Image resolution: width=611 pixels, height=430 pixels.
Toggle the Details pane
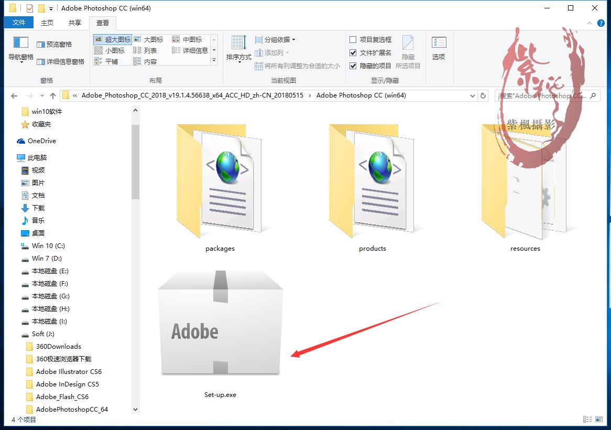click(60, 61)
